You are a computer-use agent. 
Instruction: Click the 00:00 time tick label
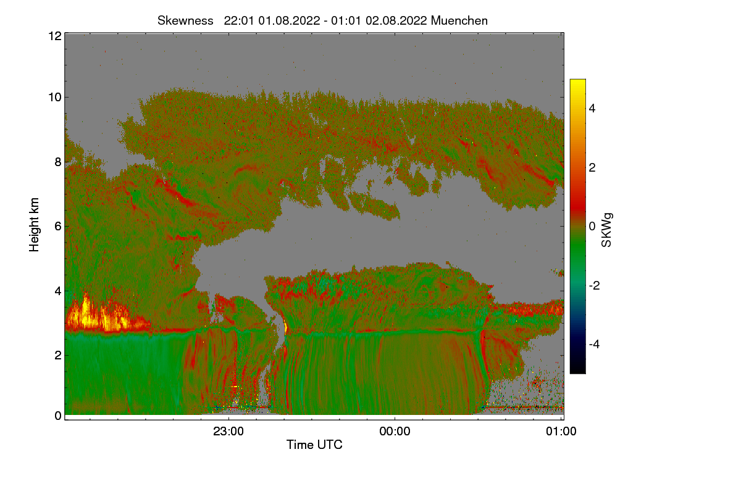point(395,432)
